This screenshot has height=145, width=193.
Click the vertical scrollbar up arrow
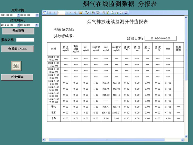(x=186, y=17)
